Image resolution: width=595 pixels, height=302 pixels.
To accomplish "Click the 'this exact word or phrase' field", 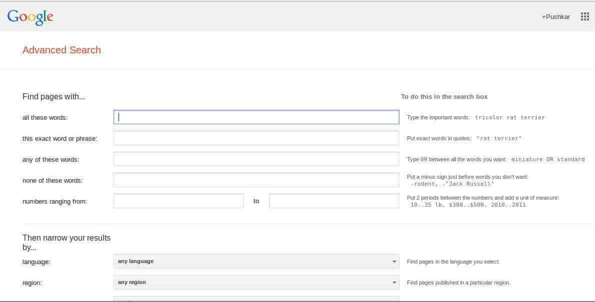I will point(256,138).
